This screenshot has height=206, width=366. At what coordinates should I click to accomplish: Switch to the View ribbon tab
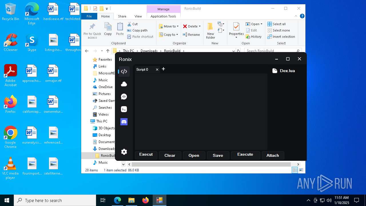(138, 16)
